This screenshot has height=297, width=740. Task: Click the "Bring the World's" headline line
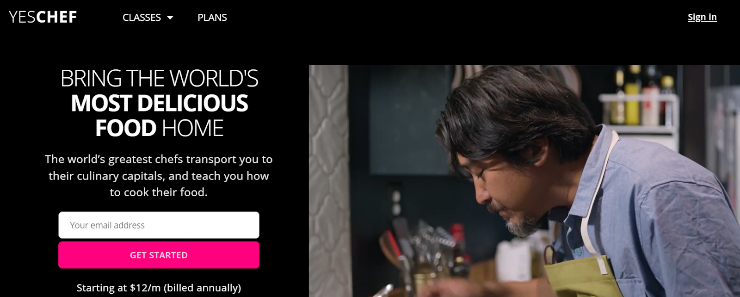(x=159, y=78)
